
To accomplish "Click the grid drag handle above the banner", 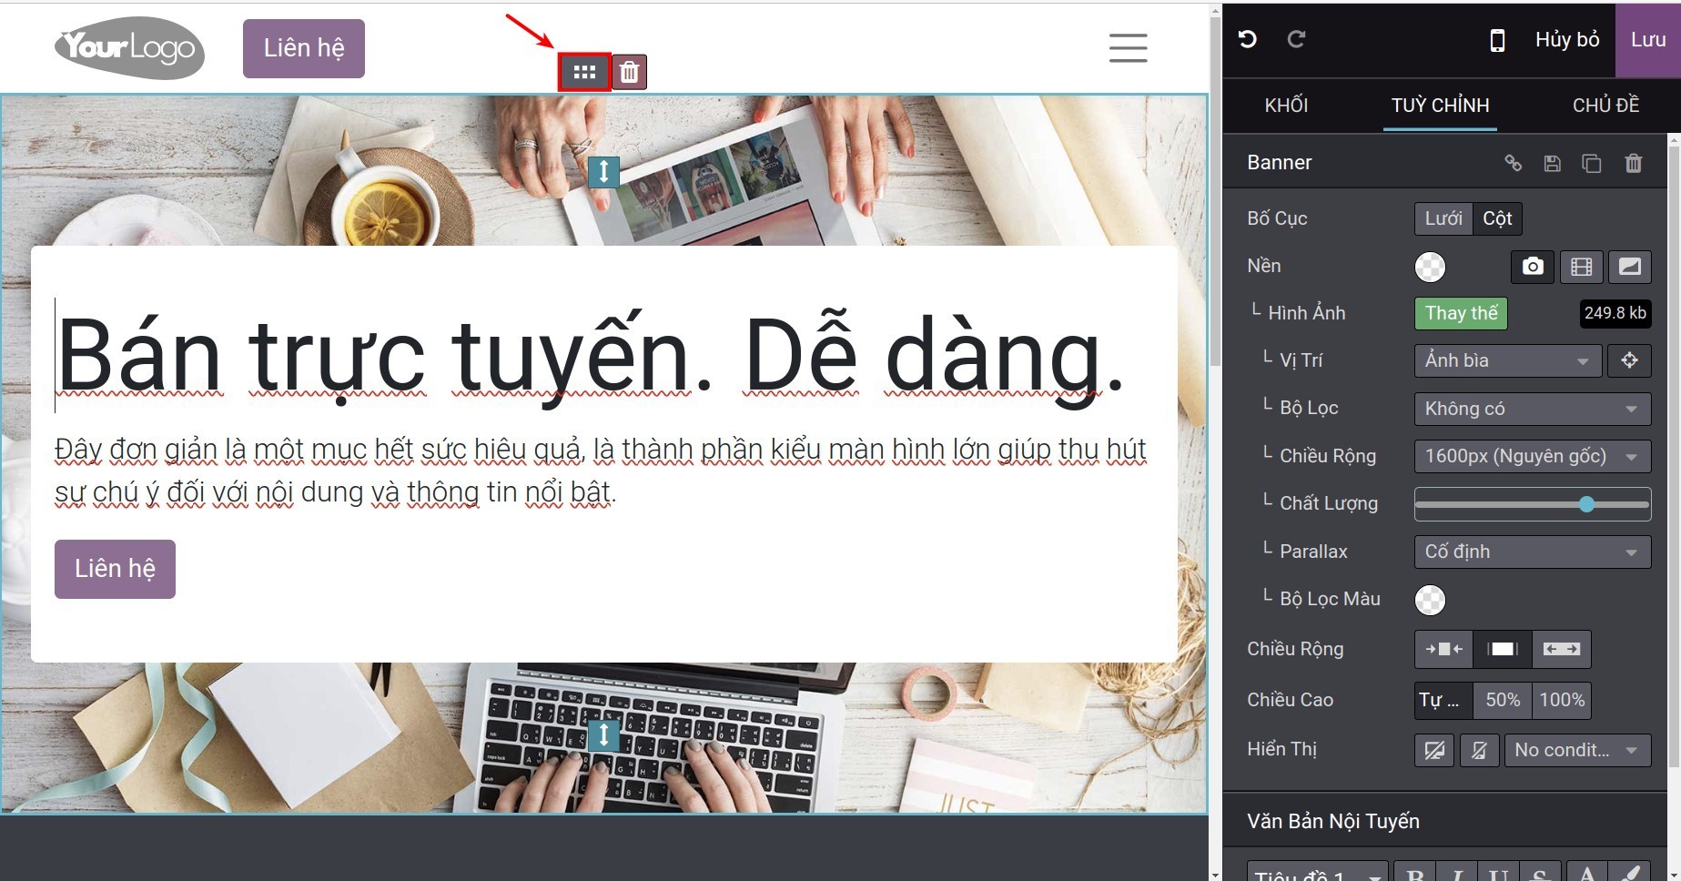I will pyautogui.click(x=583, y=72).
